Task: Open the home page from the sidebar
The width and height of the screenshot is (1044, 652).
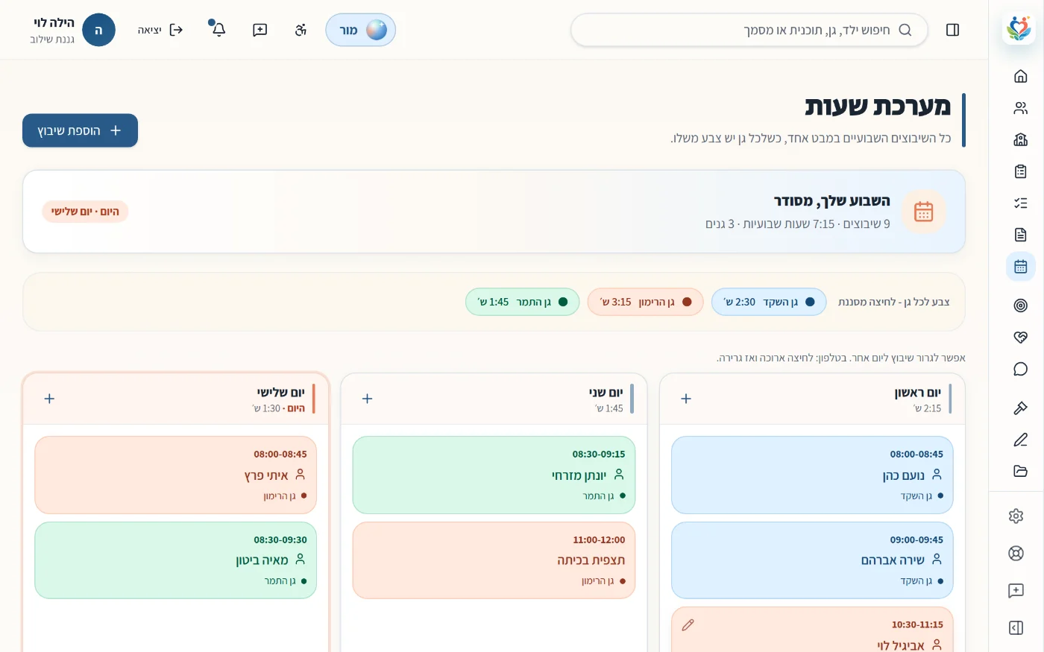Action: tap(1020, 76)
